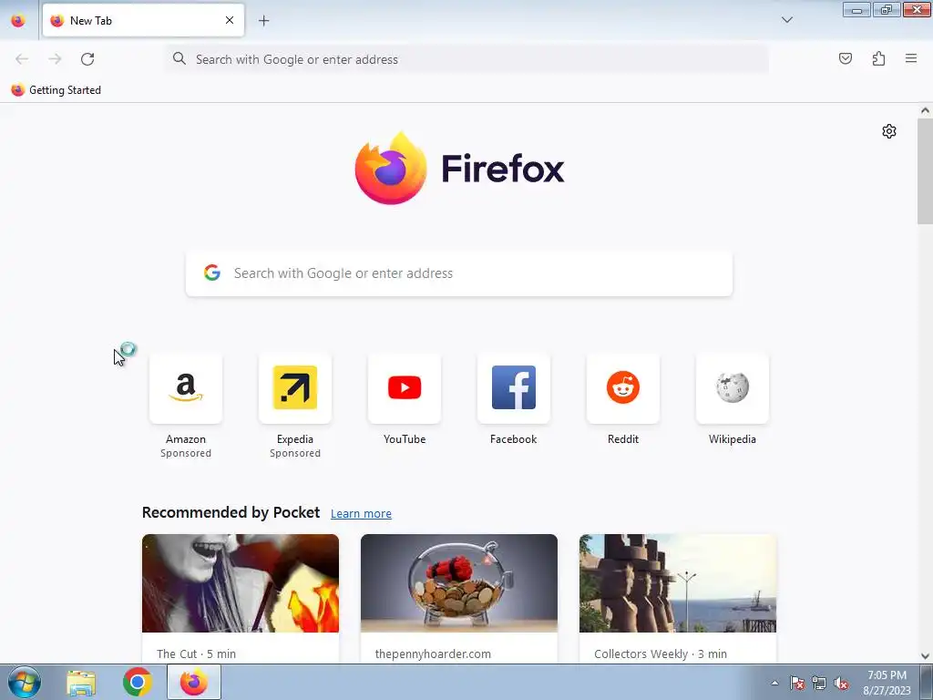The width and height of the screenshot is (933, 700).
Task: Click Recommended by Pocket heading
Action: point(231,512)
